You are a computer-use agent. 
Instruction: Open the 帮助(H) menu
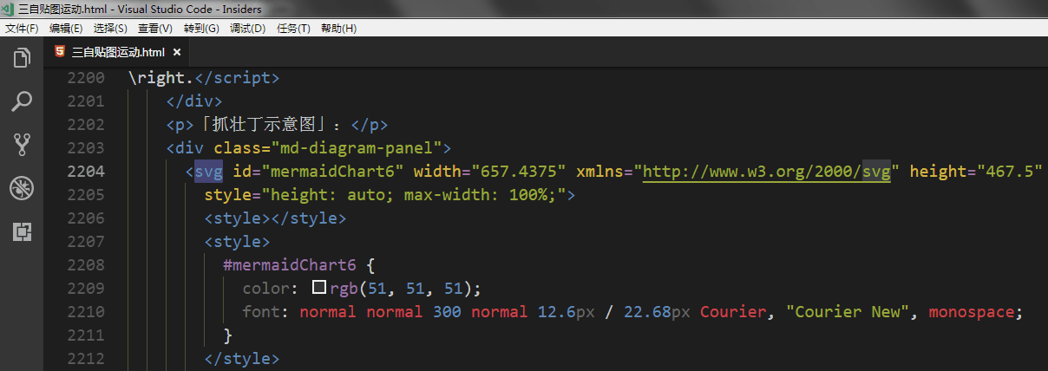338,29
